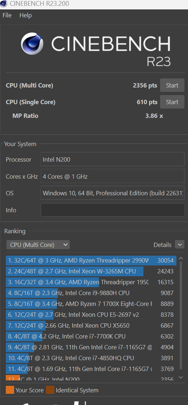Open the Help menu
The height and width of the screenshot is (405, 188).
coord(25,15)
